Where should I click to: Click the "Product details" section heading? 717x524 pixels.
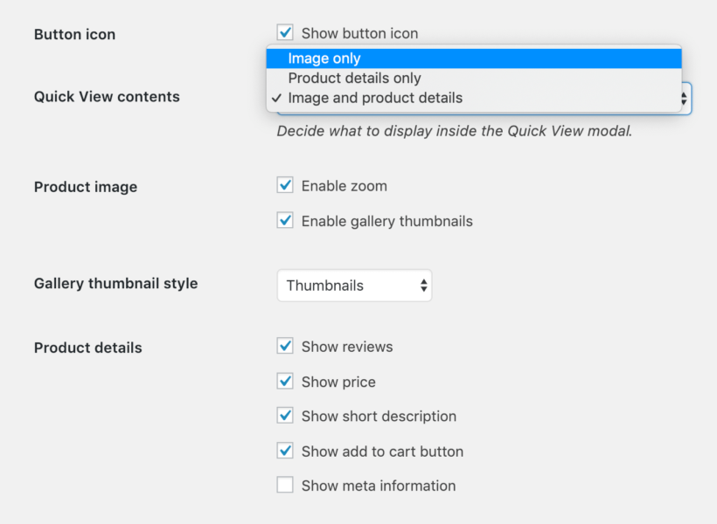pyautogui.click(x=87, y=348)
